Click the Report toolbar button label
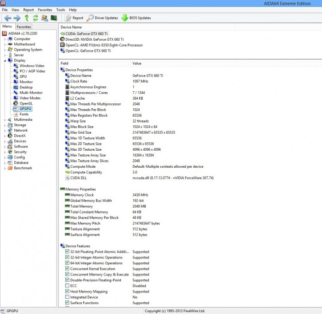Viewport: 322px width, 314px height. 78,18
